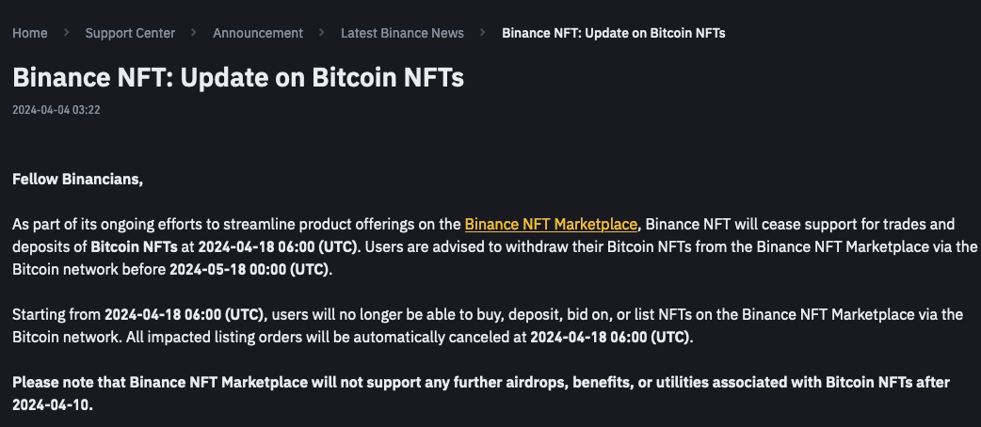Click the cease-support date after 'Bitcoin NFTs at'

278,246
